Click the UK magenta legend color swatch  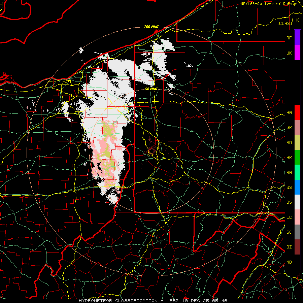tap(297, 53)
